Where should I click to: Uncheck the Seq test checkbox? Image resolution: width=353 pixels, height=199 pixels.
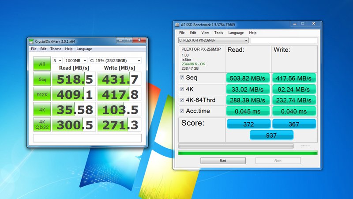[182, 78]
